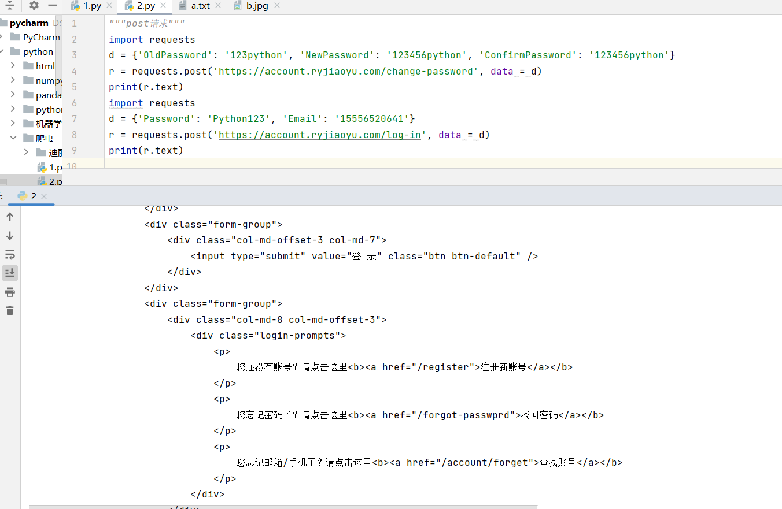This screenshot has width=782, height=509.
Task: Open the b.jpg editor tab
Action: pyautogui.click(x=257, y=6)
